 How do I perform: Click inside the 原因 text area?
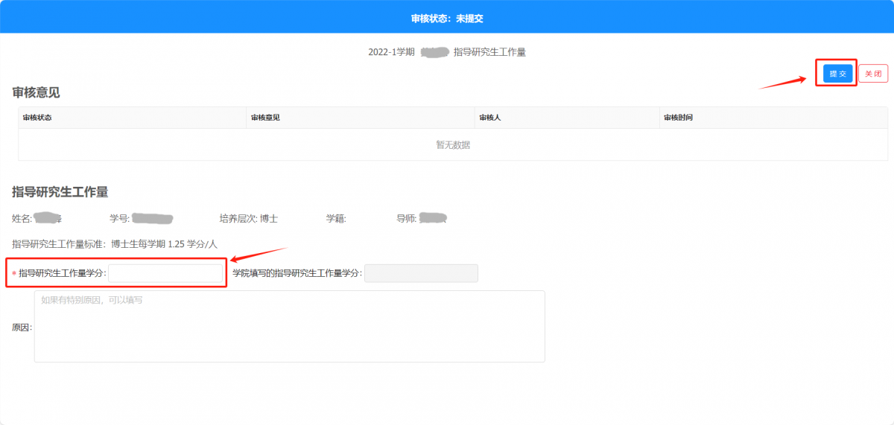[x=289, y=326]
